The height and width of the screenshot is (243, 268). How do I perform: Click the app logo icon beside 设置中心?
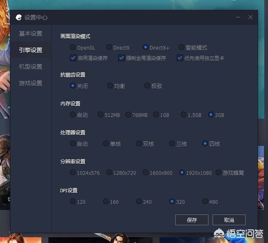[x=19, y=17]
